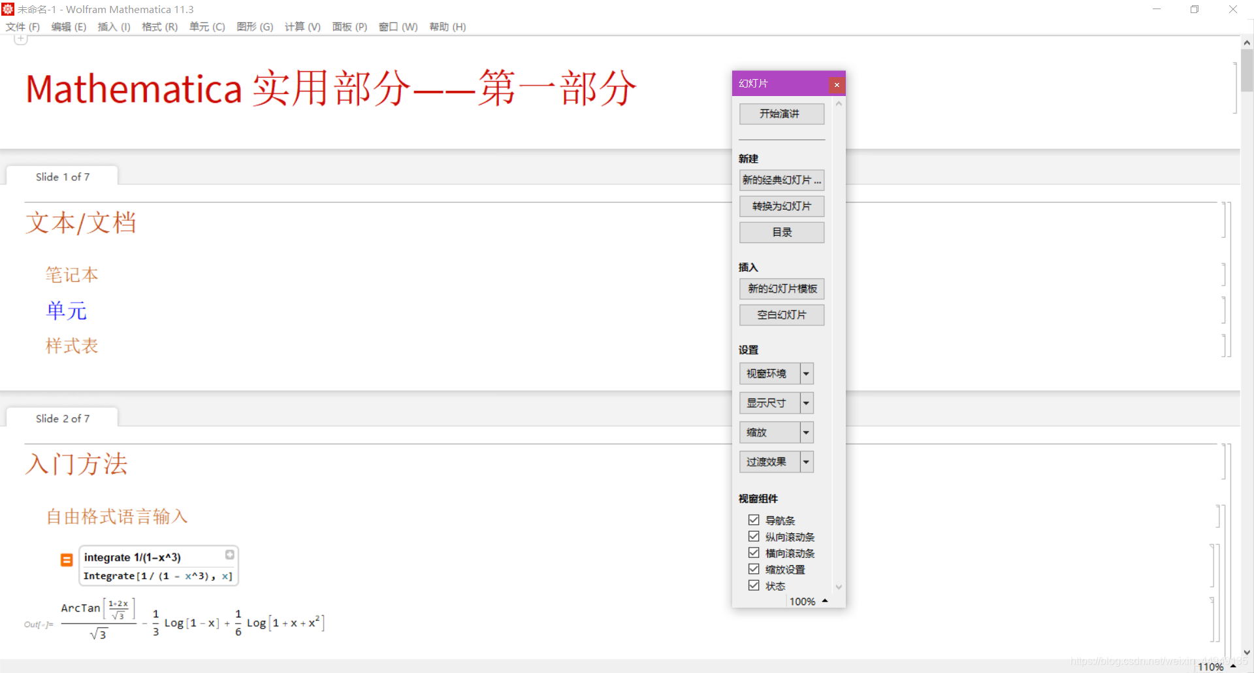Viewport: 1254px width, 673px height.
Task: Open the palette 100% magnification arrow
Action: pyautogui.click(x=825, y=601)
